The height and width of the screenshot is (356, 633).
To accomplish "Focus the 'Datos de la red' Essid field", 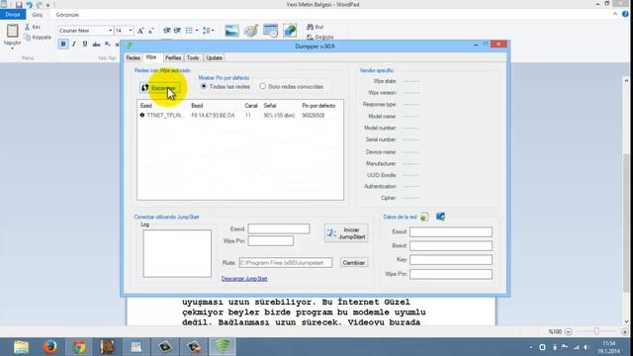I will (x=451, y=232).
